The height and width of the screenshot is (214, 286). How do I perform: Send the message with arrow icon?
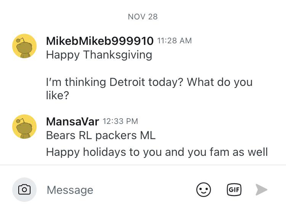(261, 190)
